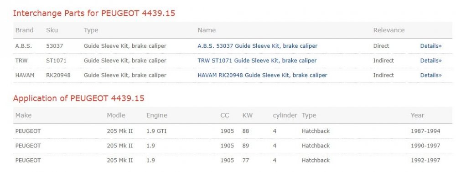Click the Application of PEUGEOT heading
Viewport: 456px width, 172px height.
click(x=78, y=98)
